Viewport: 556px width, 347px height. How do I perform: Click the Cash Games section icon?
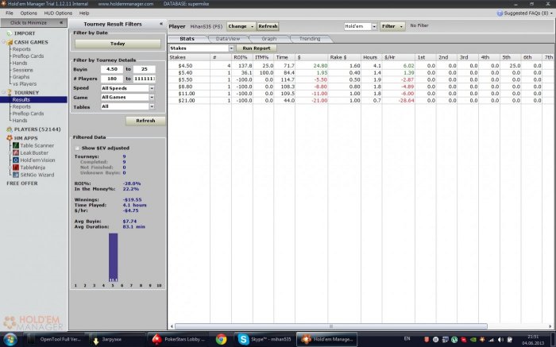(10, 42)
